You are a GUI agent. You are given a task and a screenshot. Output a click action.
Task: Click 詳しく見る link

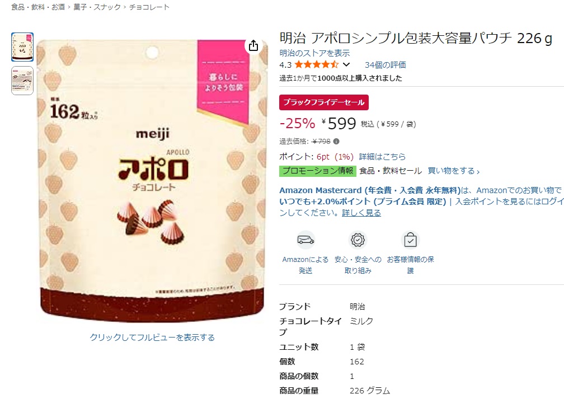click(x=361, y=213)
